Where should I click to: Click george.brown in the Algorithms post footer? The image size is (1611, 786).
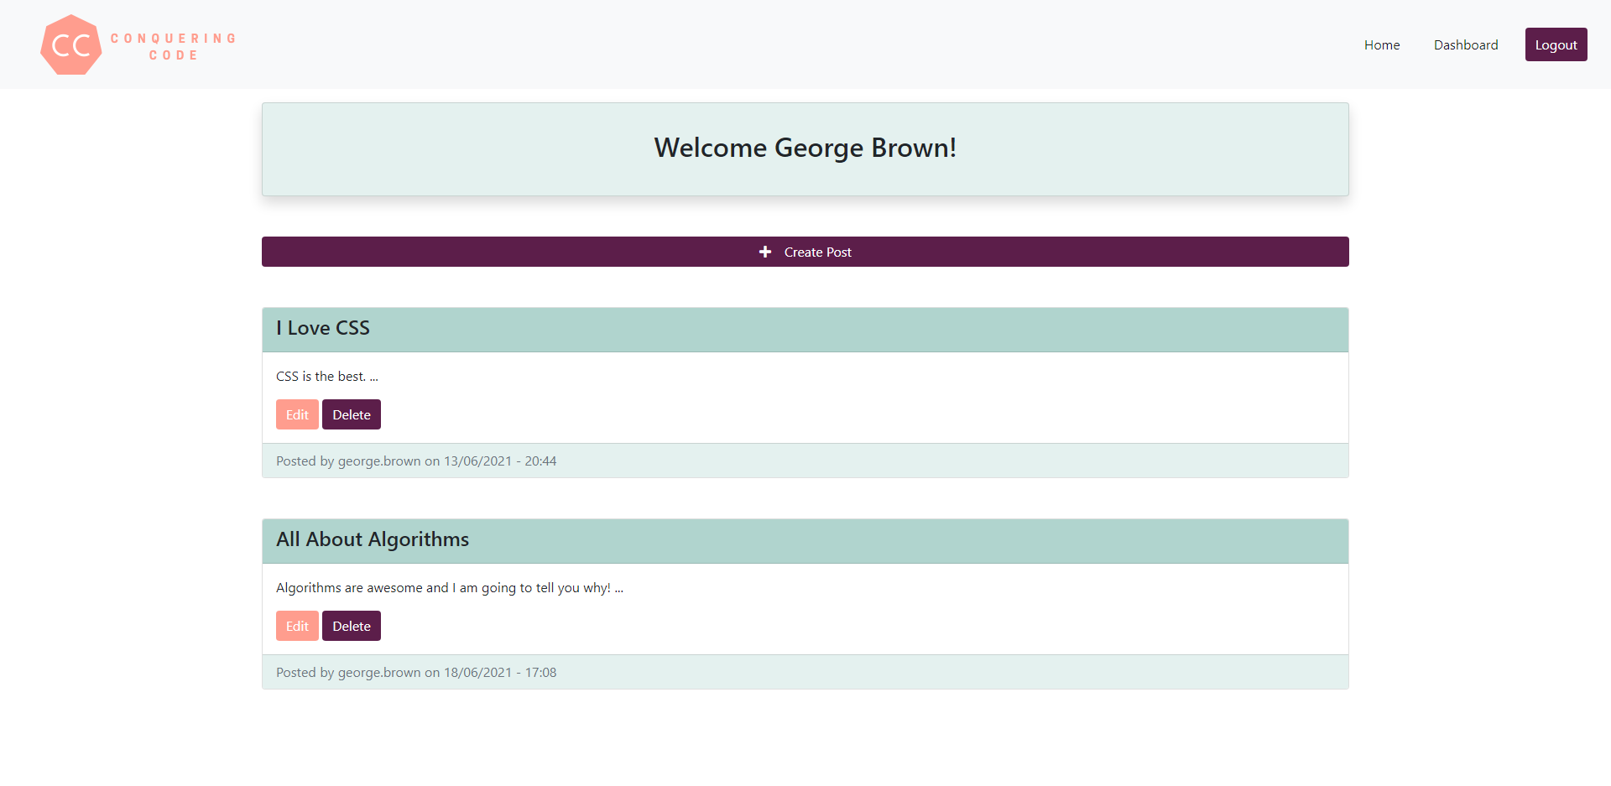[378, 673]
